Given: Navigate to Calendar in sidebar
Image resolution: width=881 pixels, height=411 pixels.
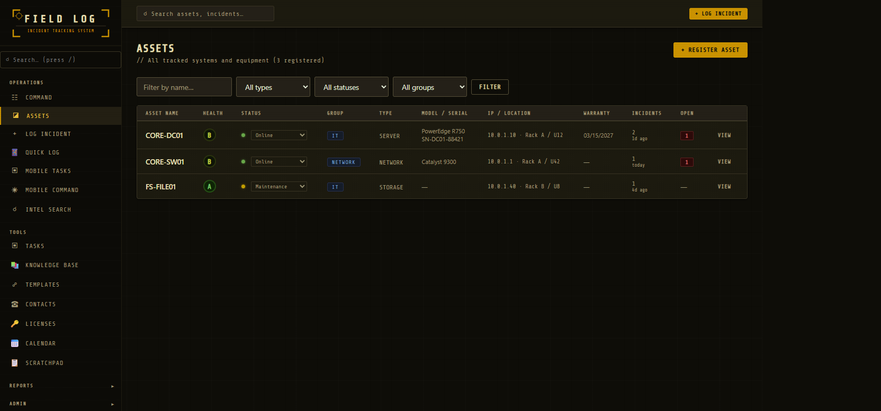Looking at the screenshot, I should click(61, 343).
